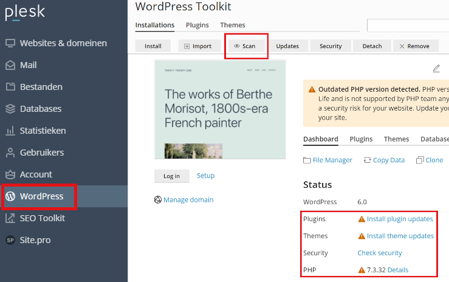This screenshot has width=449, height=282.
Task: Click the search input field
Action: tap(408, 26)
